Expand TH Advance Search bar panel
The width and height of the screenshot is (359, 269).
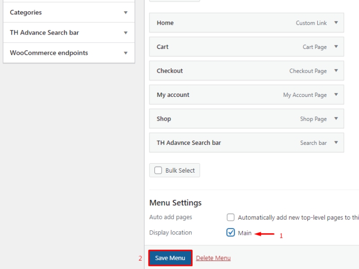tap(126, 33)
